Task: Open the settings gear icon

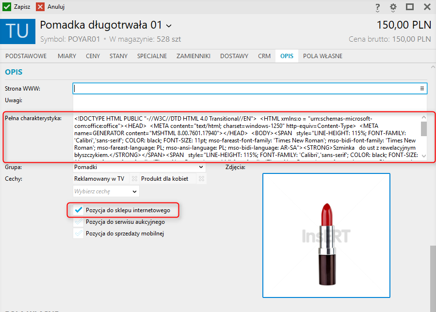Action: click(393, 7)
